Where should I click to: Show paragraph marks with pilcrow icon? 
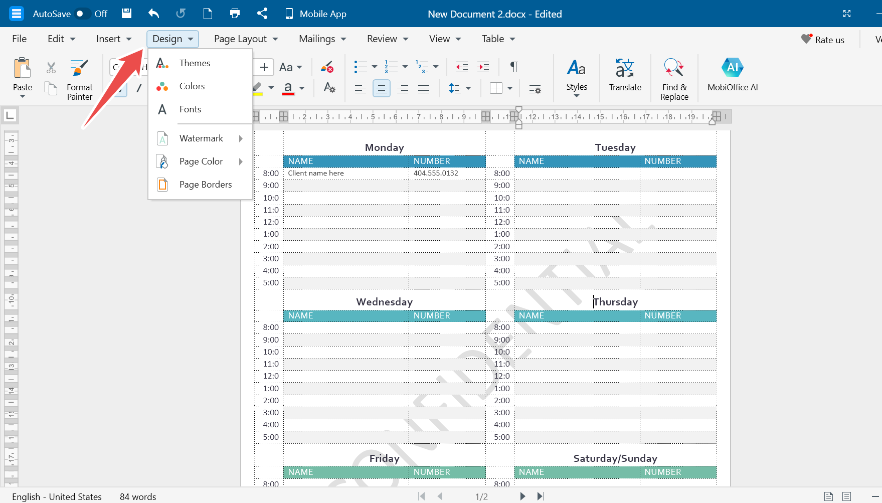point(513,67)
